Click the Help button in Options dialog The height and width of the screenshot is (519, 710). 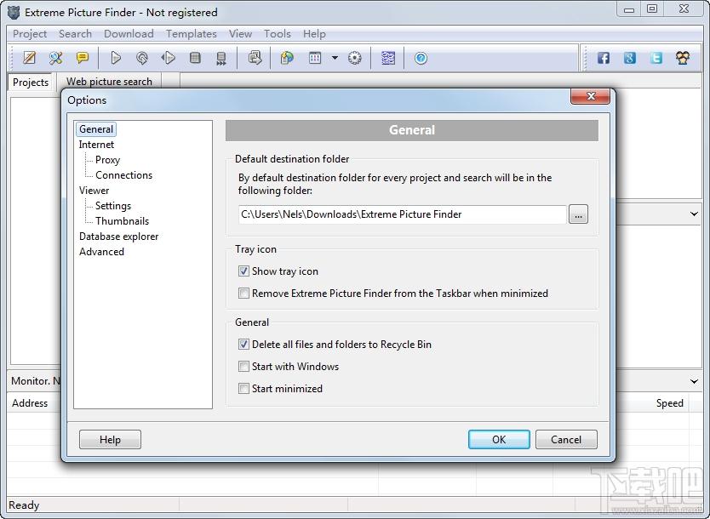(110, 440)
